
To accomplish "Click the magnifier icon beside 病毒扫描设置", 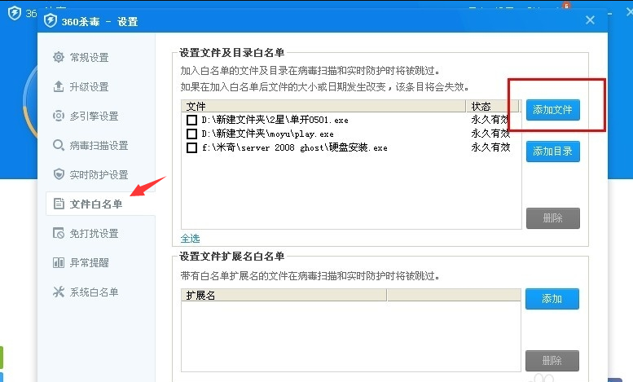I will click(x=59, y=145).
